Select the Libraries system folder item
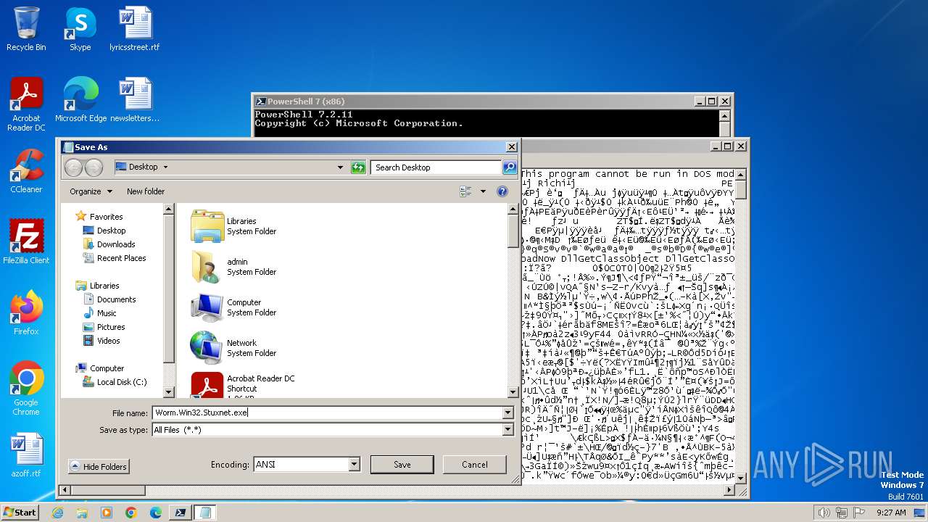 [233, 226]
